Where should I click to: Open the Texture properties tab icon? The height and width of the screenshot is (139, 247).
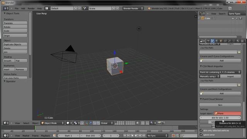click(x=242, y=41)
